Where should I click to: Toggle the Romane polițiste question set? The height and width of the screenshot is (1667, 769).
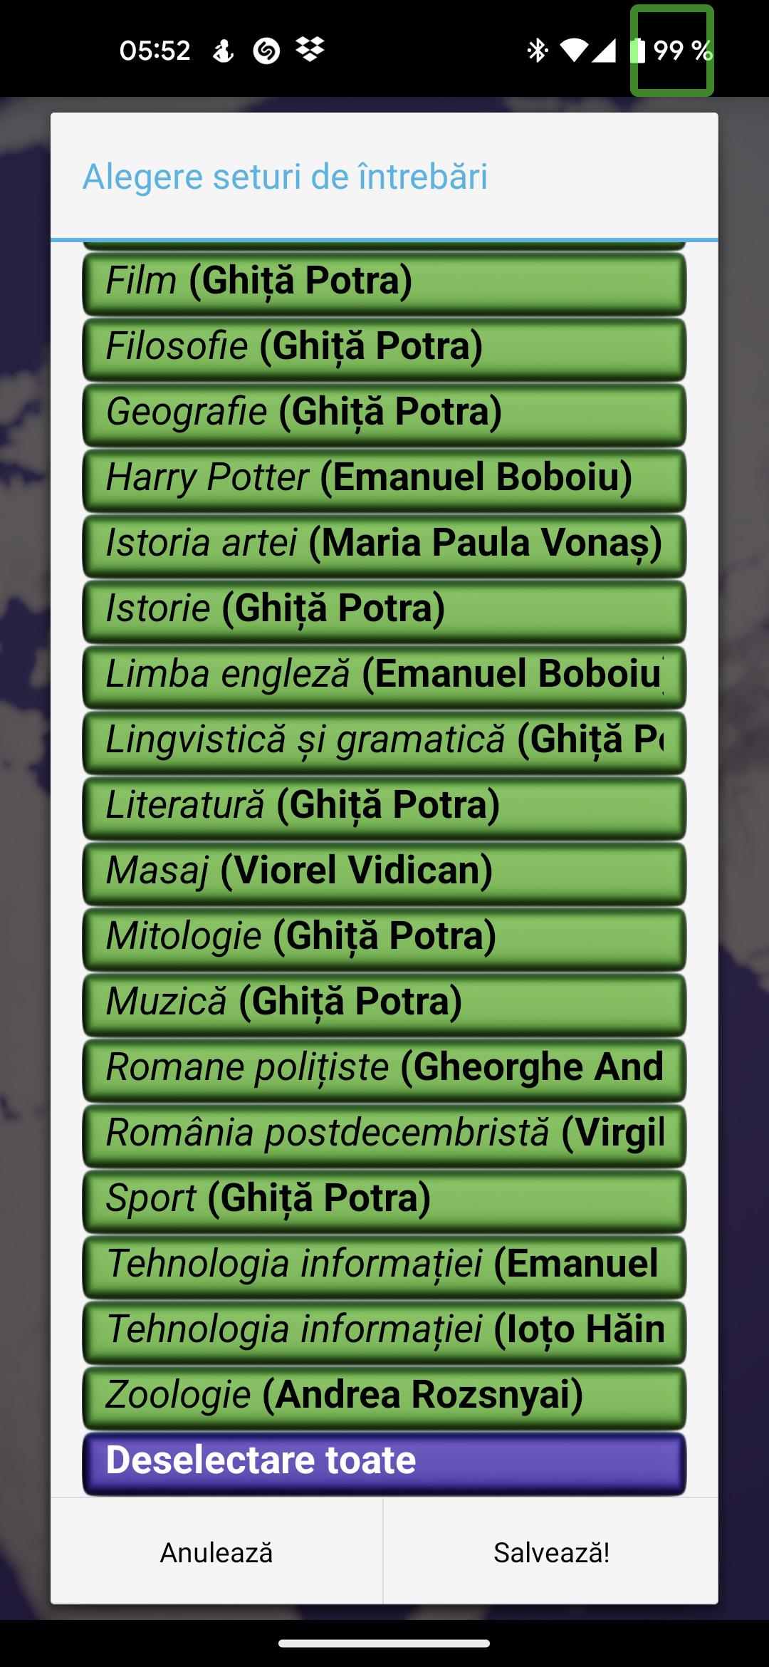coord(384,1068)
